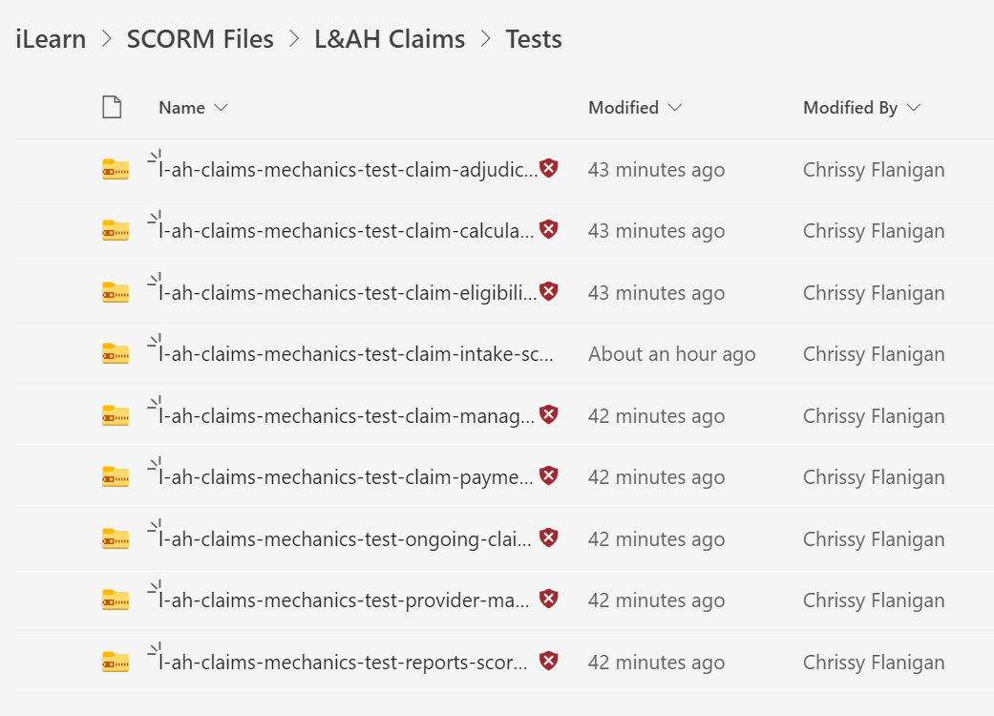The image size is (994, 716).
Task: Click the red sync-blocked shield on claim-adjudication row
Action: coord(548,167)
